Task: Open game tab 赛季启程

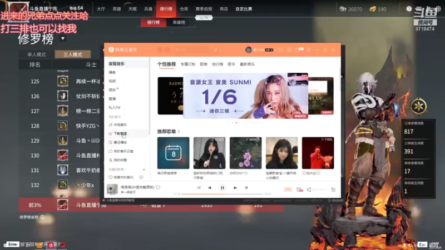Action: (204, 9)
